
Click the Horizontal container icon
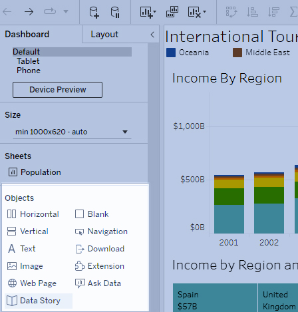11,214
